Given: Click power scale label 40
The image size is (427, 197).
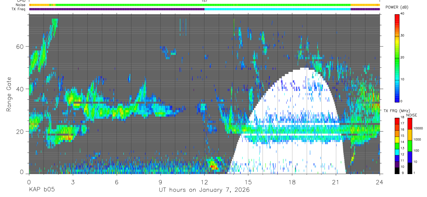Looking at the screenshot, I should point(402,14).
